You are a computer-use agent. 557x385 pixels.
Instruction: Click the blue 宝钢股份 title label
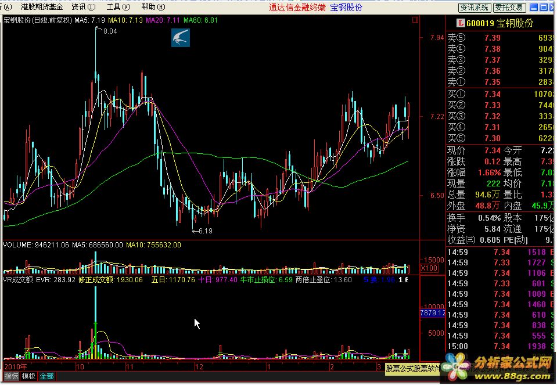(346, 7)
